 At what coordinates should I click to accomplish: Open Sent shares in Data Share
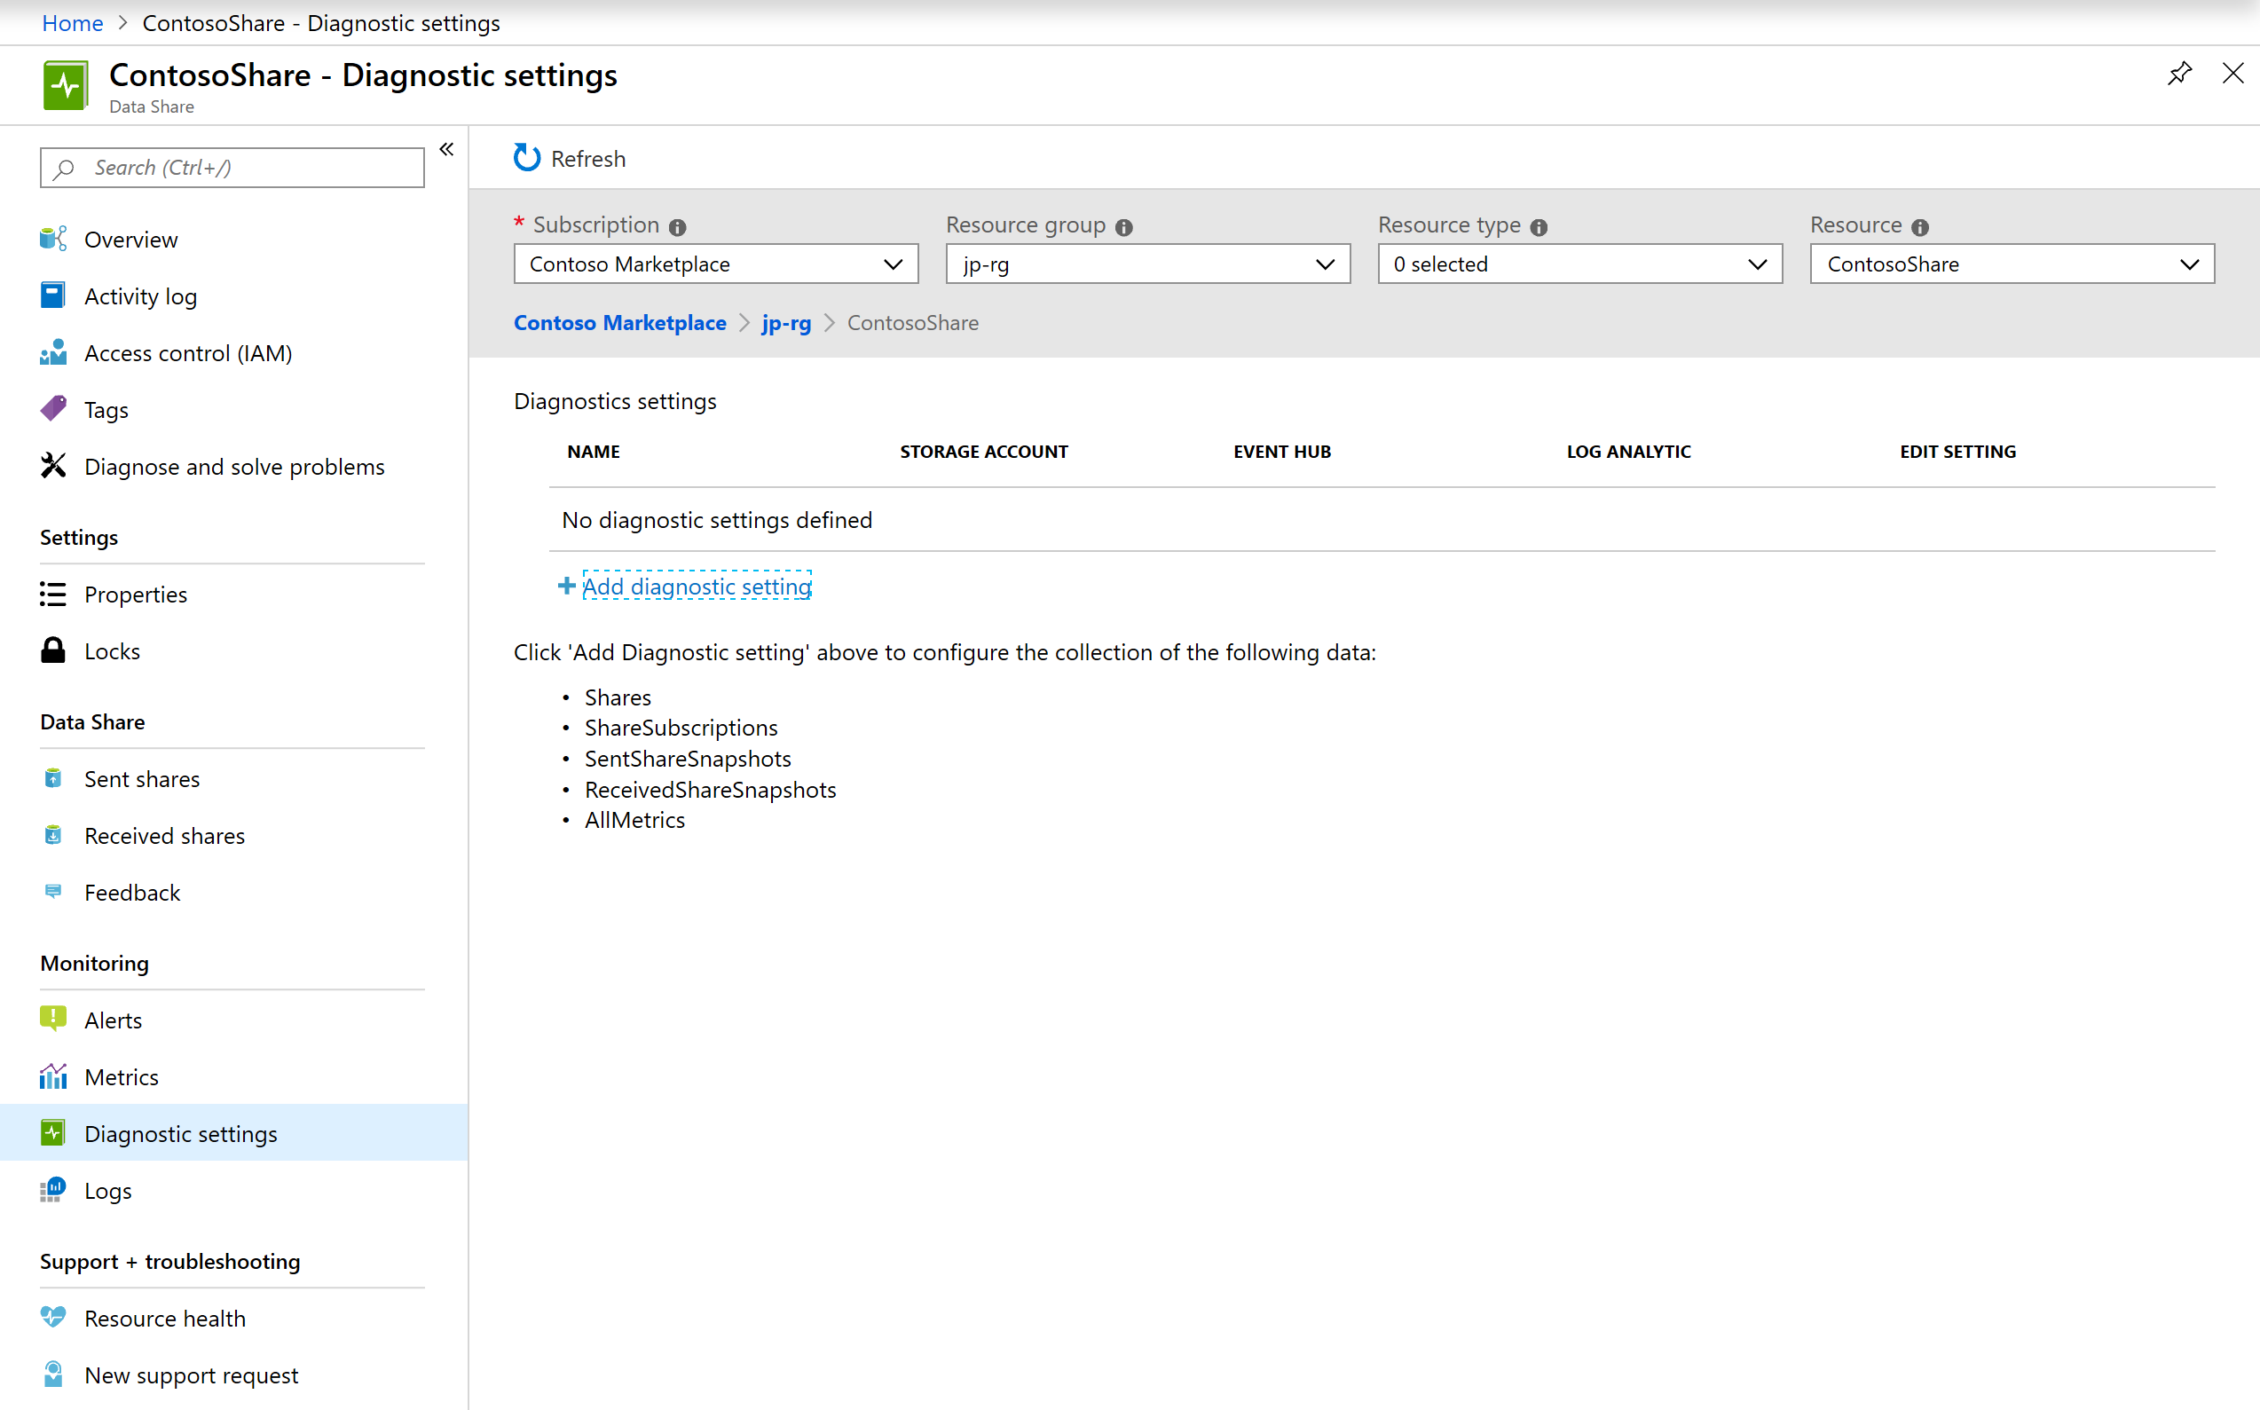[x=143, y=778]
